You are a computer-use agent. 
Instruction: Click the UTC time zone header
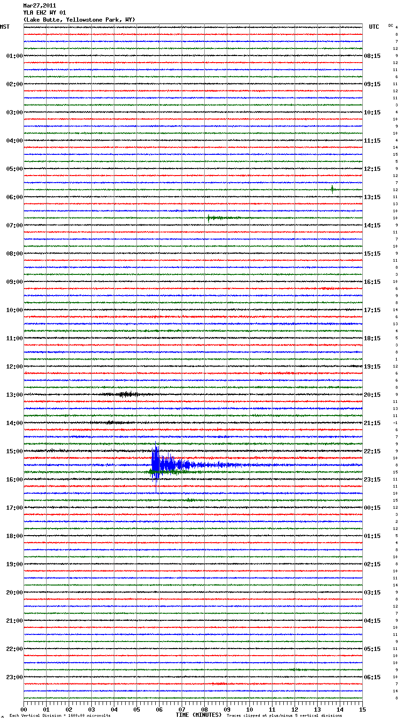click(374, 27)
